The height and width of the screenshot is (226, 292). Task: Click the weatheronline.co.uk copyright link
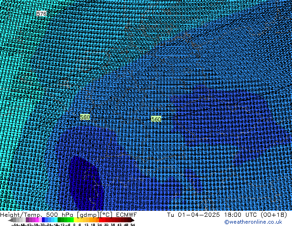(x=253, y=222)
